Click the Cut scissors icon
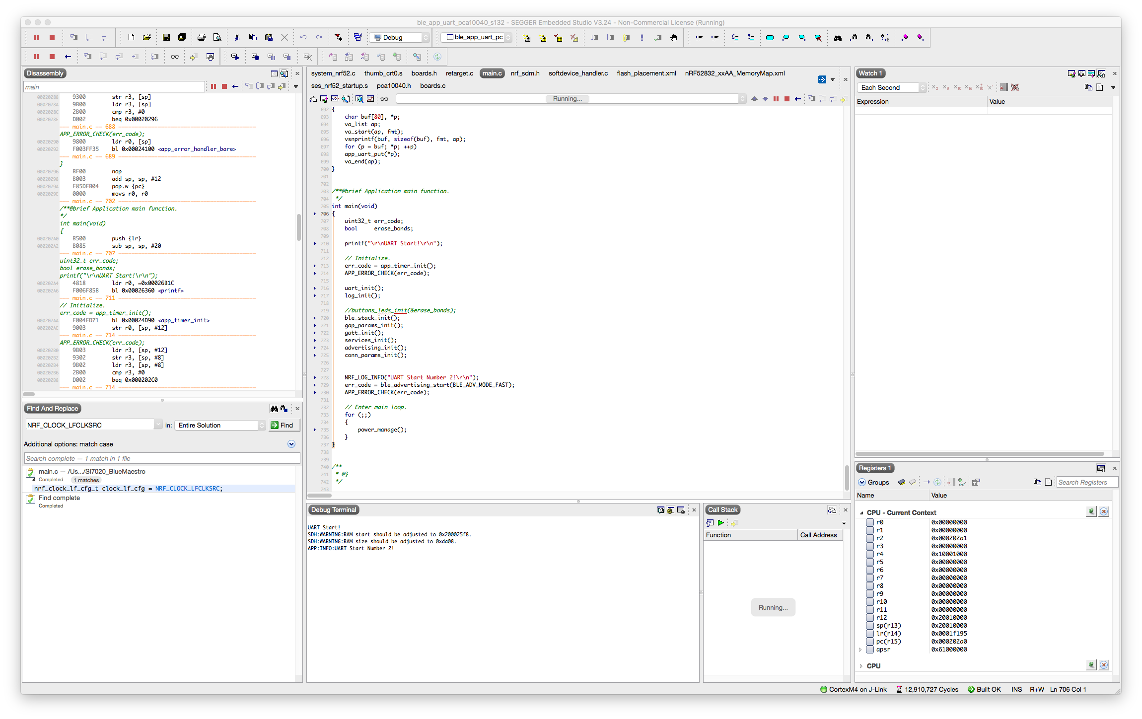Image resolution: width=1142 pixels, height=719 pixels. 237,37
